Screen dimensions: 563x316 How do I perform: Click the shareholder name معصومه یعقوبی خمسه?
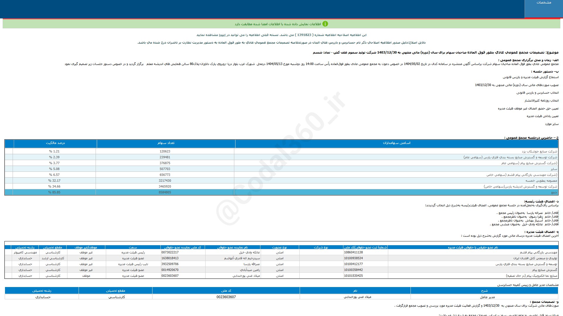[541, 181]
